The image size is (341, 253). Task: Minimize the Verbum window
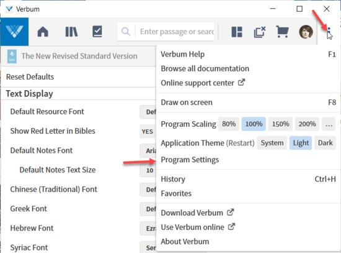(x=273, y=9)
